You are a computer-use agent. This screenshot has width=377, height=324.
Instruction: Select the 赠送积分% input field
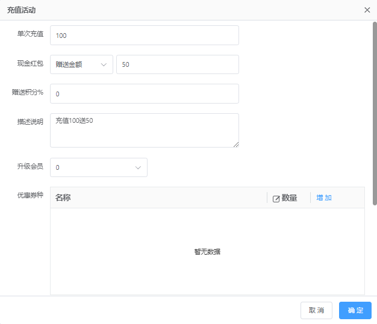[145, 94]
